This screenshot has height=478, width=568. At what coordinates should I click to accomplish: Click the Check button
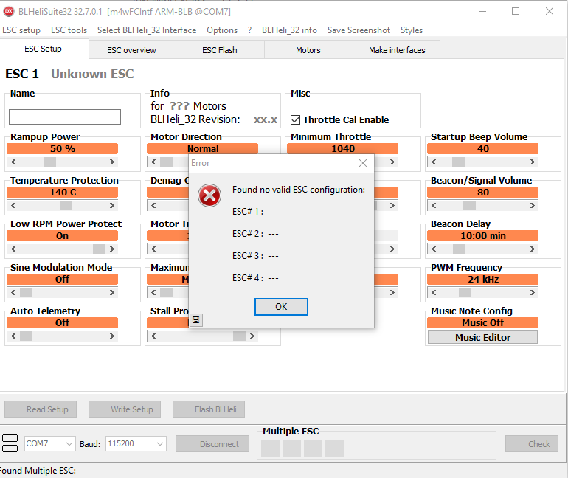[x=532, y=444]
